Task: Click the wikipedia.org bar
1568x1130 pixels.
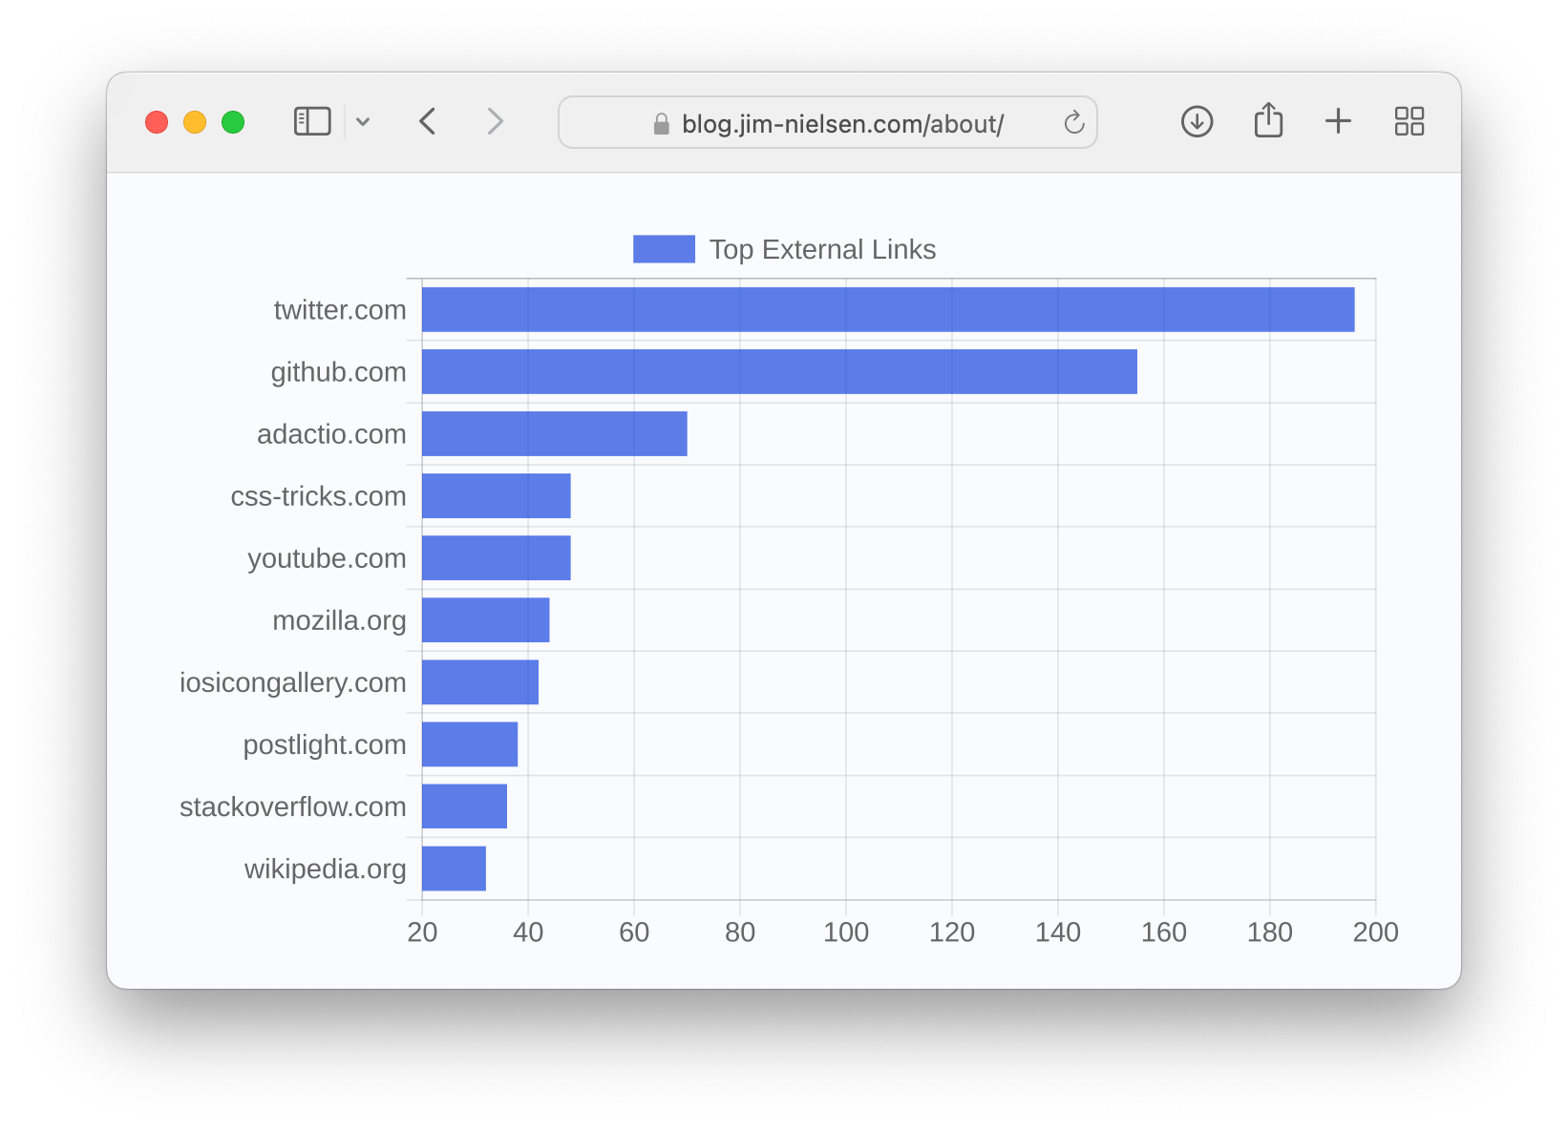Action: (454, 868)
